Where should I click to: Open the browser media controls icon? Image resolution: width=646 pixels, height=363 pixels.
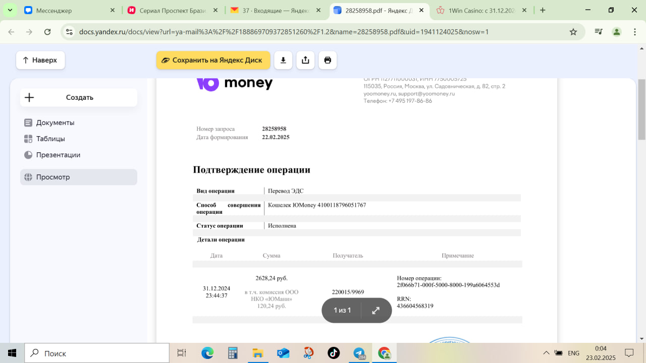click(x=599, y=32)
